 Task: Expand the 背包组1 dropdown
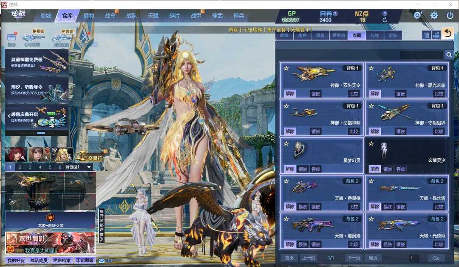(89, 167)
